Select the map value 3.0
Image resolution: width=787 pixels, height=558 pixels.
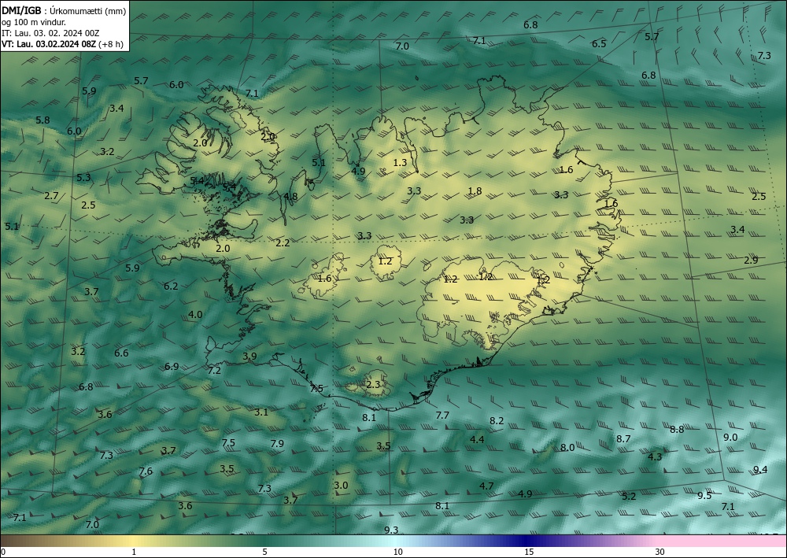click(341, 486)
